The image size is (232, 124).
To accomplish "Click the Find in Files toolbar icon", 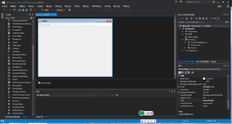I will [69, 10].
